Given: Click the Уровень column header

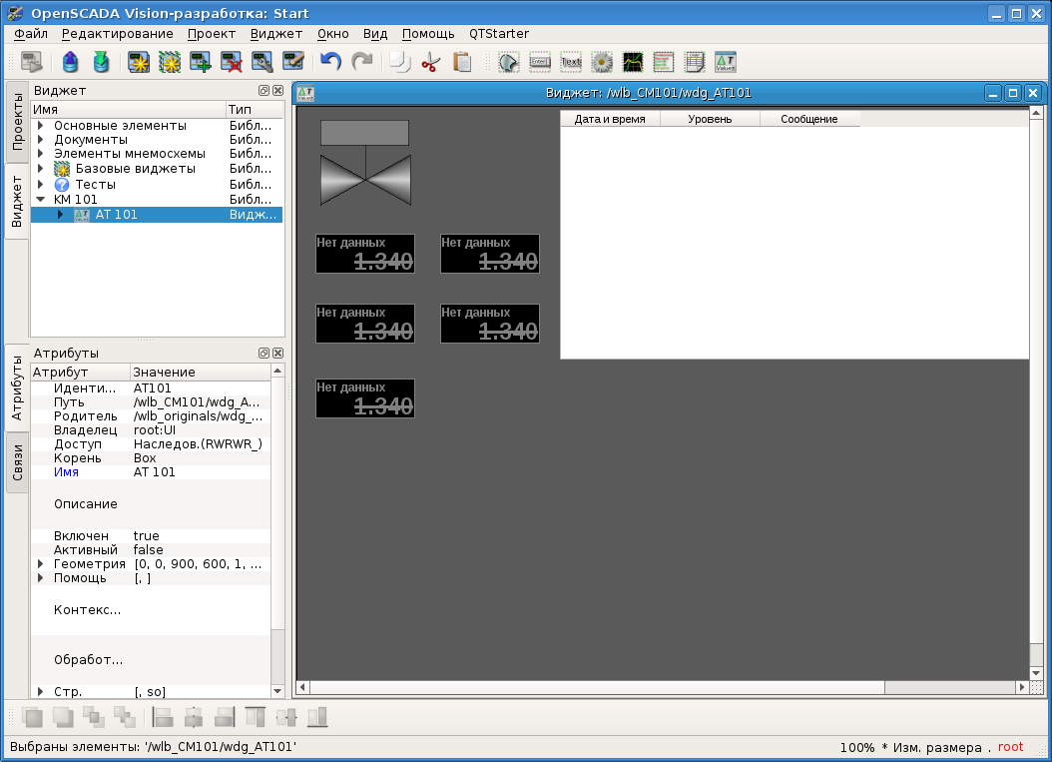Looking at the screenshot, I should 710,119.
